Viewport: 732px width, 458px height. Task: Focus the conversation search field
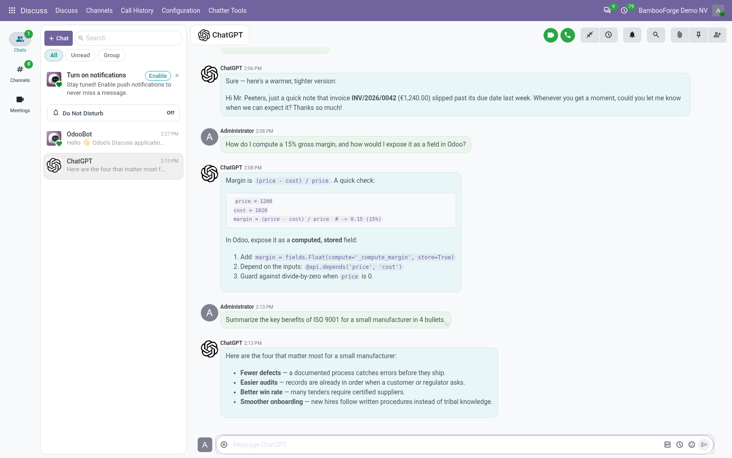(x=129, y=38)
